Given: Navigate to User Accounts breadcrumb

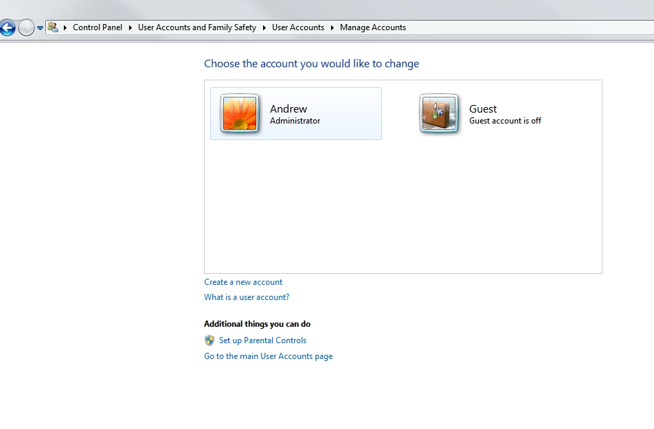Looking at the screenshot, I should (x=298, y=27).
